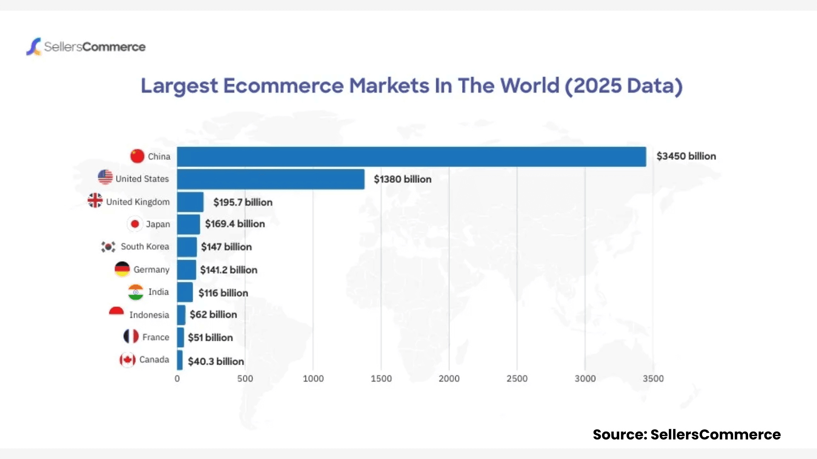Screen dimensions: 817x459
Task: Click the chart title heading
Action: coord(411,85)
